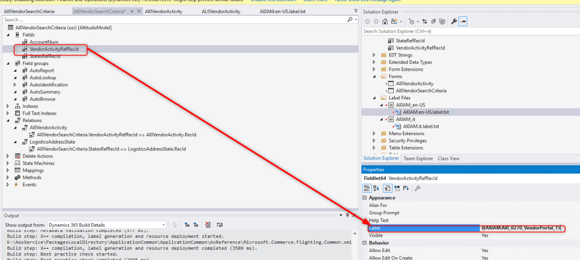Collapse the Appearance category in Properties
The image size is (580, 260).
(365, 198)
